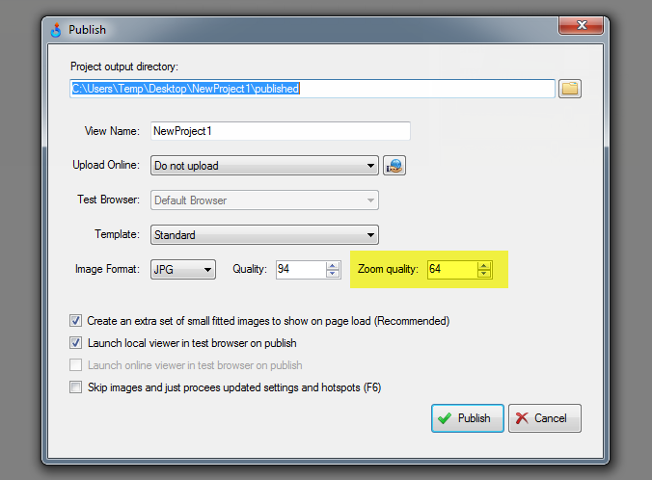Click inside the Quality number field

coord(300,270)
